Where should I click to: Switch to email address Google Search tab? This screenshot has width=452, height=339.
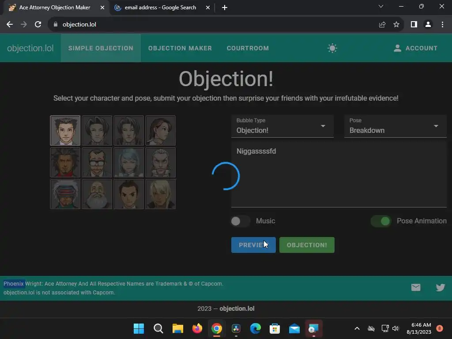(x=160, y=8)
